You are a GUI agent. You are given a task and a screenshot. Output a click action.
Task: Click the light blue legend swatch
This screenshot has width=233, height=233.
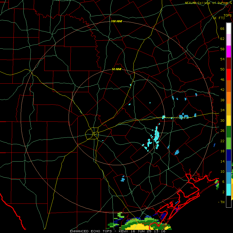click(229, 178)
